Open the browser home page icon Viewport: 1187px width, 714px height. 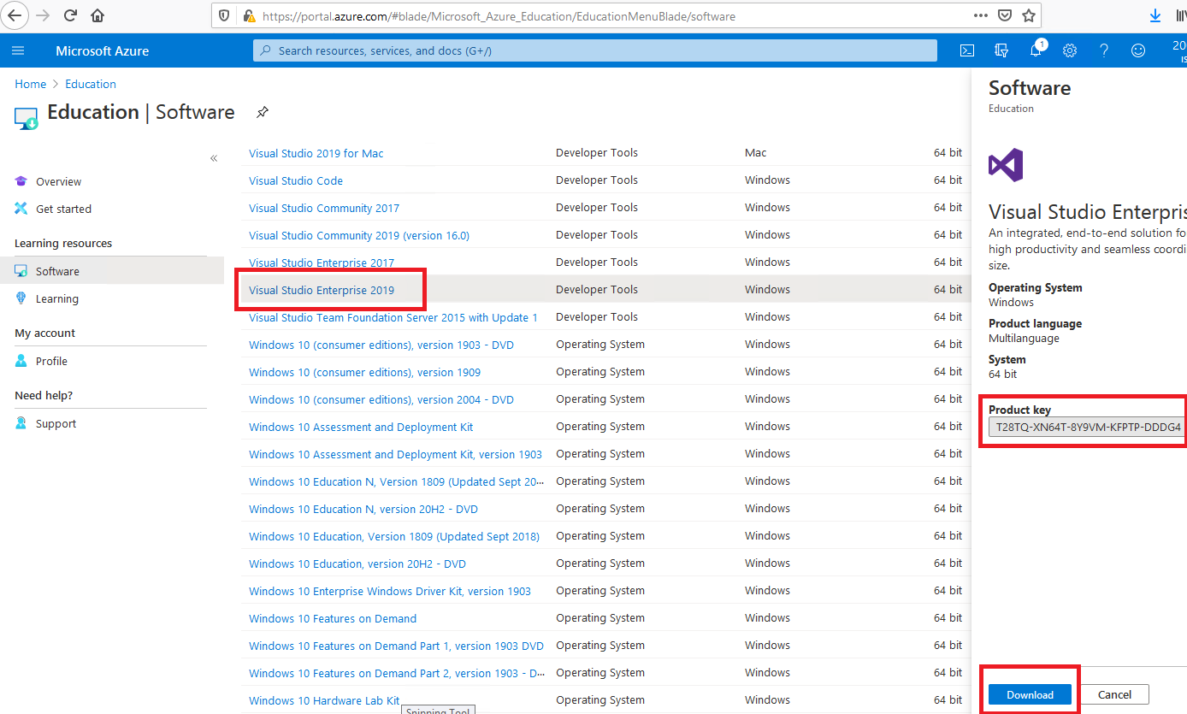(97, 15)
